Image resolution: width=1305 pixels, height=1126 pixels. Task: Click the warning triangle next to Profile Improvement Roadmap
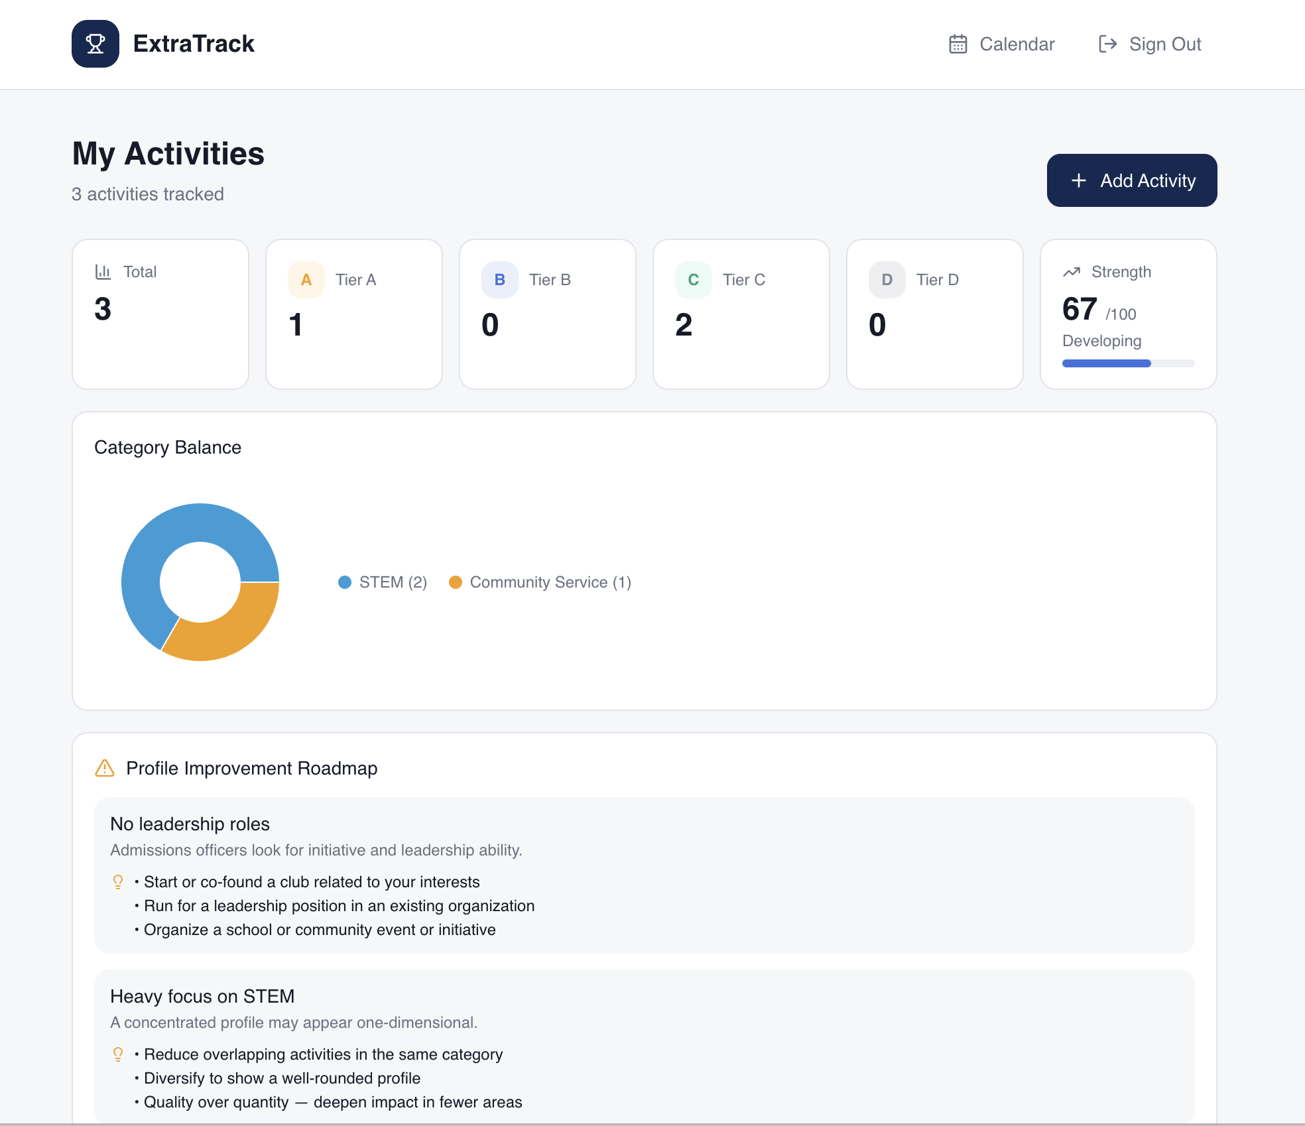tap(104, 769)
